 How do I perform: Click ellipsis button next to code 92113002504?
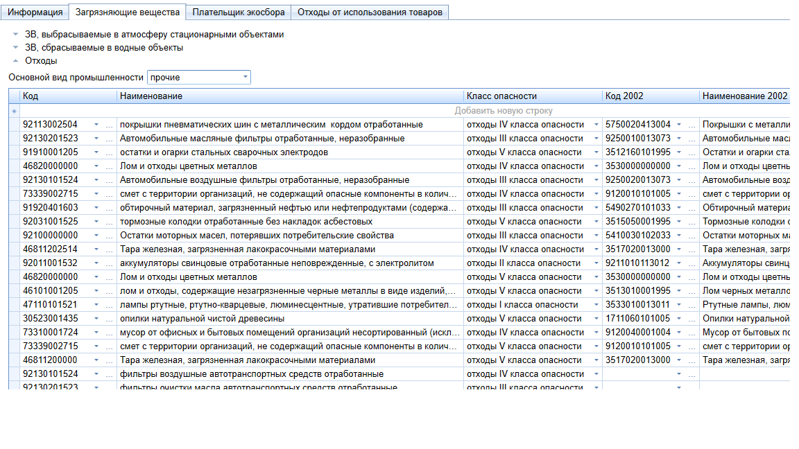[109, 125]
